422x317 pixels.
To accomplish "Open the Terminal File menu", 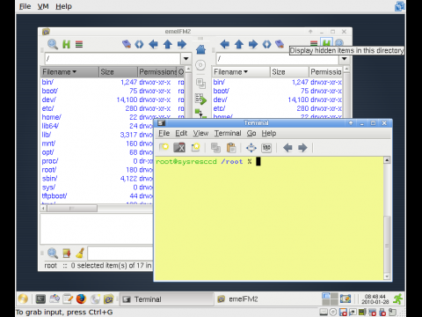I will point(164,133).
